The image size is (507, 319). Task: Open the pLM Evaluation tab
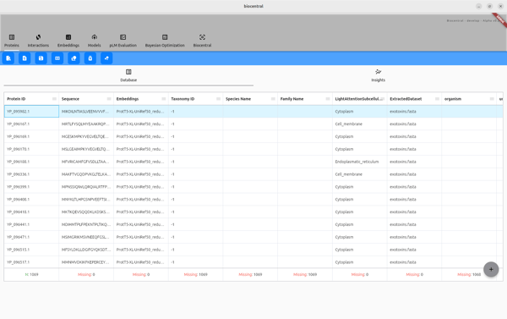click(123, 41)
